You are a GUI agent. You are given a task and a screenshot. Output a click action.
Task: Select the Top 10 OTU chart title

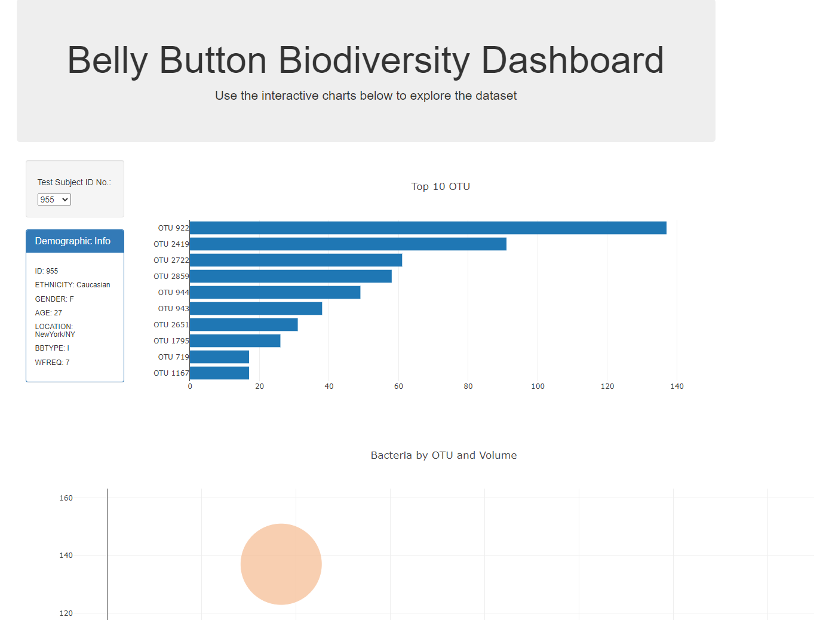pos(440,186)
